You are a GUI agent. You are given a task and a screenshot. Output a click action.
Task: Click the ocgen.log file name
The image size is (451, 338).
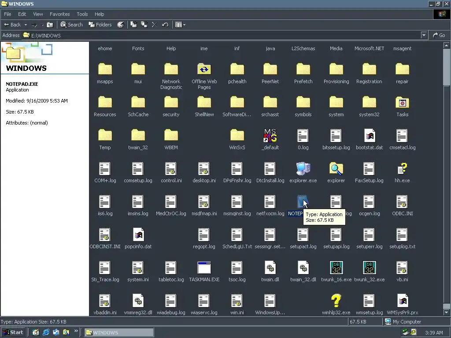point(370,213)
